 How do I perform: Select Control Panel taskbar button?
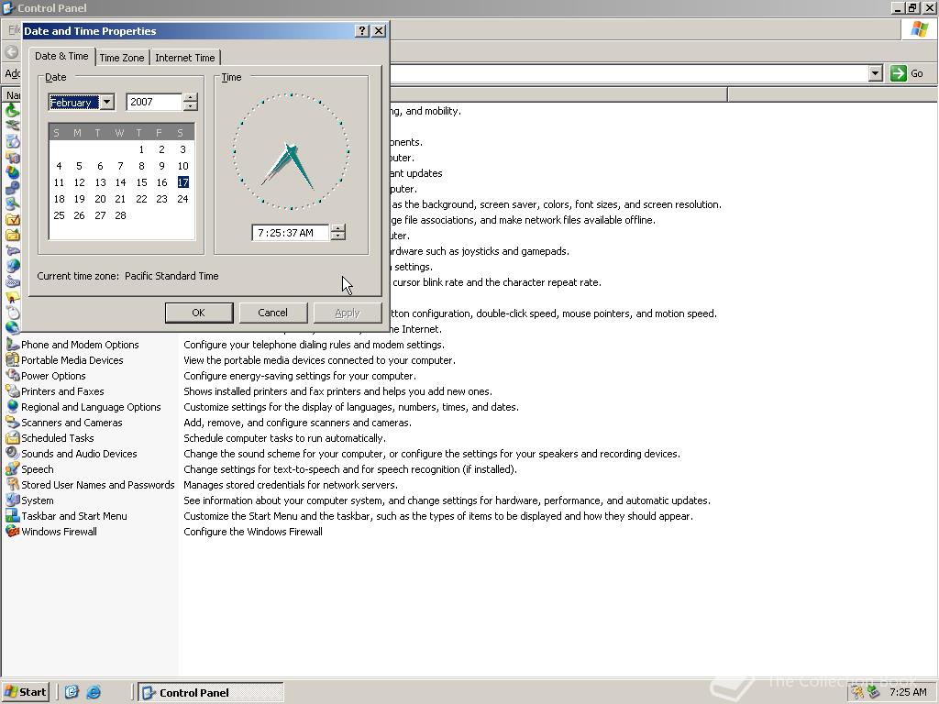click(x=211, y=693)
